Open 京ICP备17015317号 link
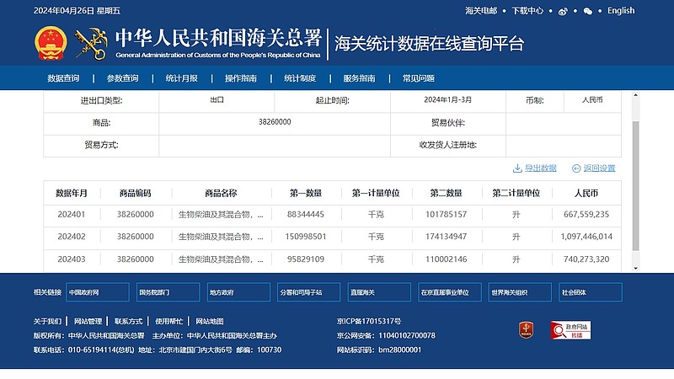 pyautogui.click(x=369, y=322)
